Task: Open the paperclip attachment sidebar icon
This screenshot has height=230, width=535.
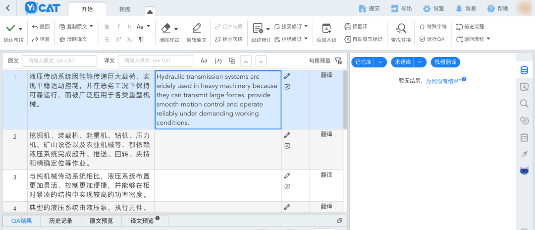Action: (524, 120)
